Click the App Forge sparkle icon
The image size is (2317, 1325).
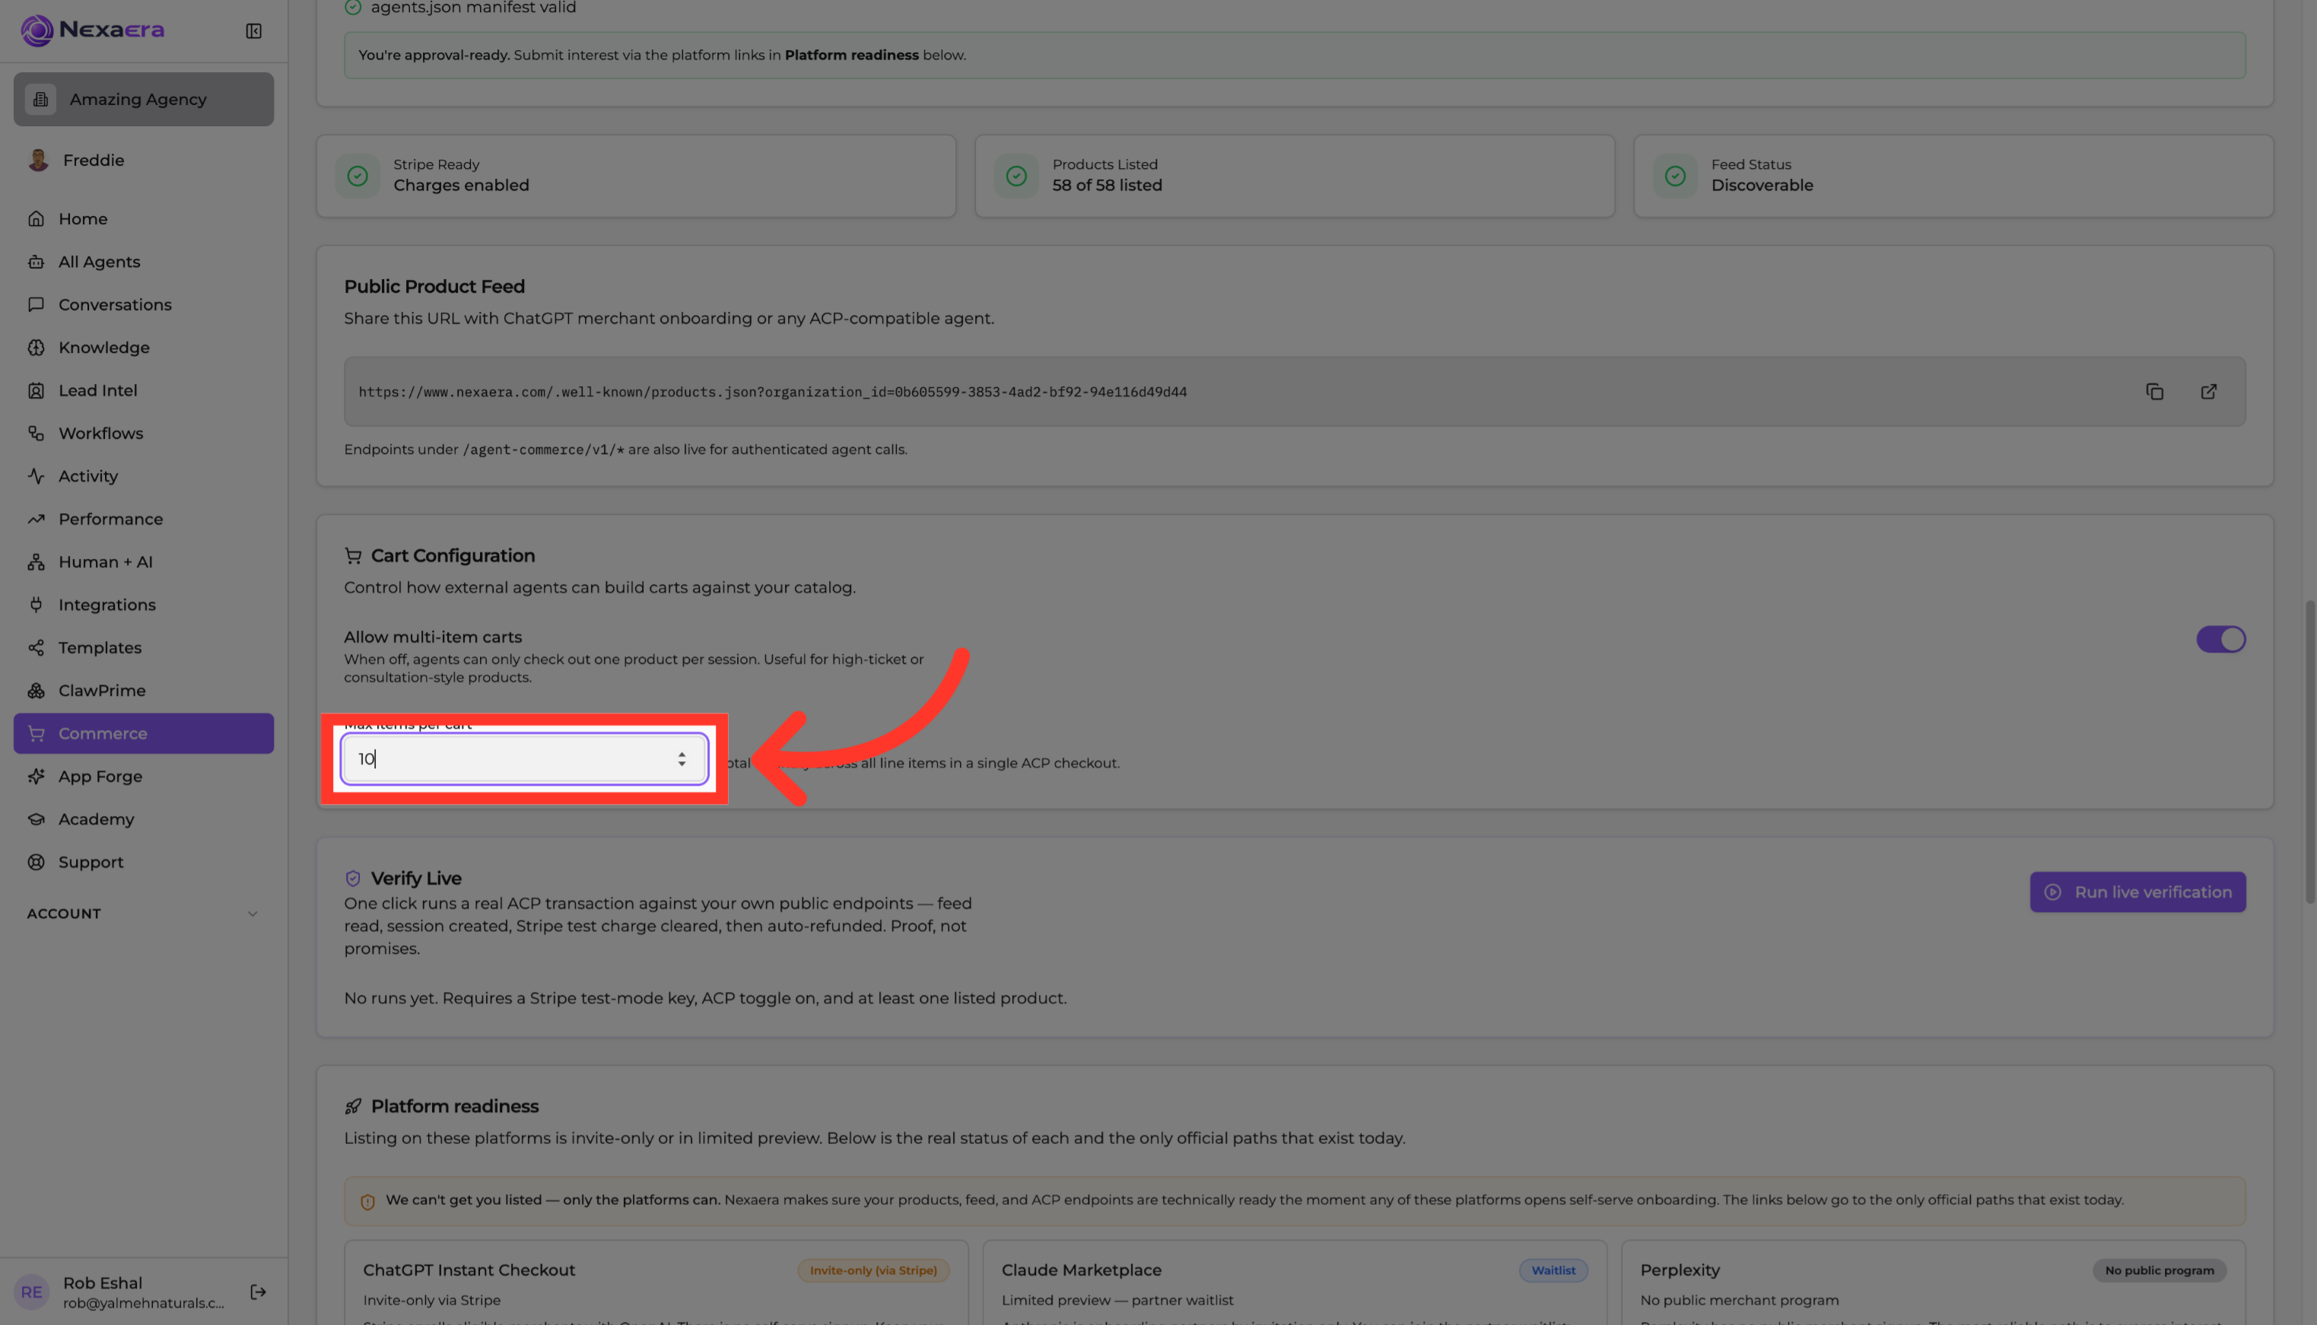tap(37, 777)
